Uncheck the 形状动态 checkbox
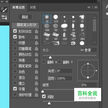Screen dimensions: 108x108 point(15,31)
